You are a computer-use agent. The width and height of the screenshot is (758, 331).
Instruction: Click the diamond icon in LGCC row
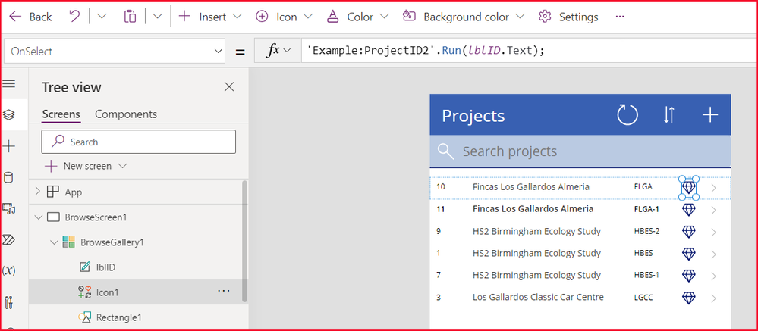688,298
